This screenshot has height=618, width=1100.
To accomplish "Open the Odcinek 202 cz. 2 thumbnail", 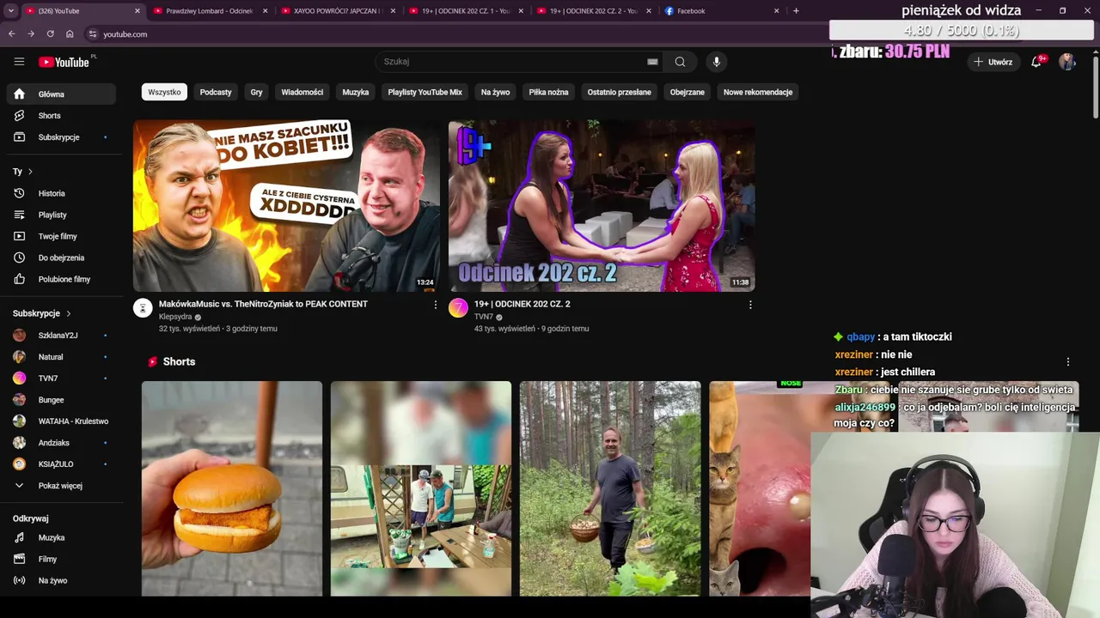I will click(x=602, y=206).
